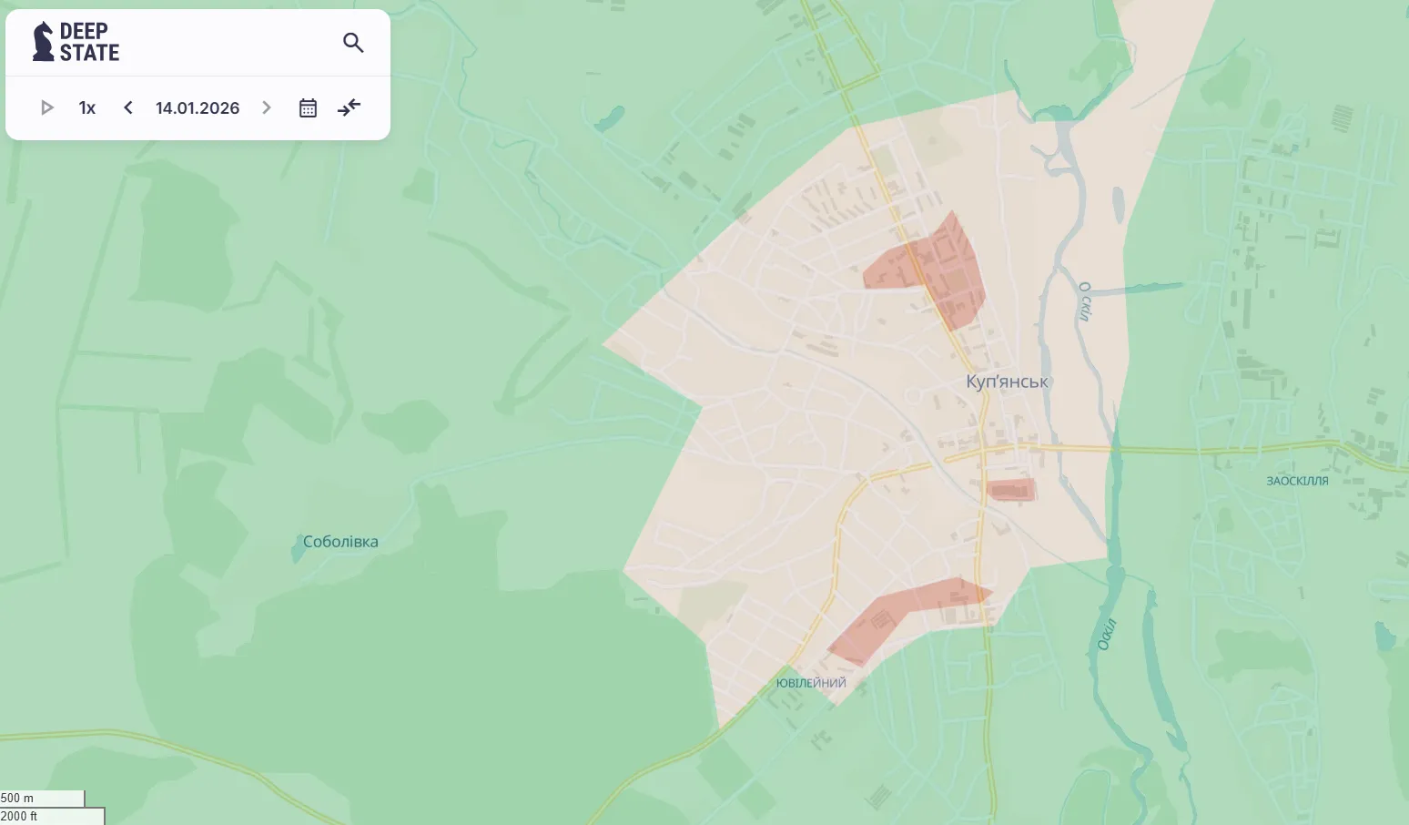Click the small lake beside Соболівка
The width and height of the screenshot is (1409, 825).
[298, 550]
